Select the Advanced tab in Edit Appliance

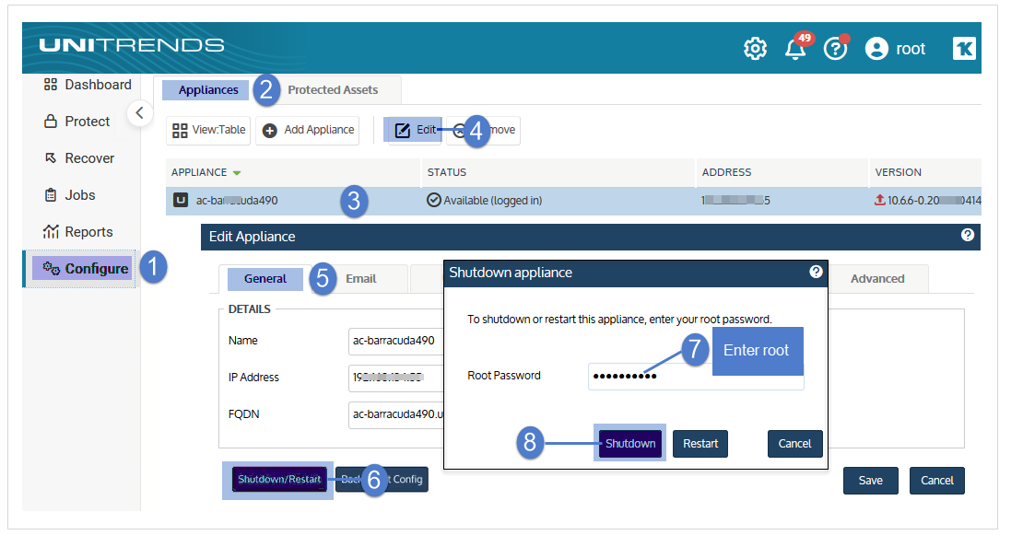[x=877, y=279]
